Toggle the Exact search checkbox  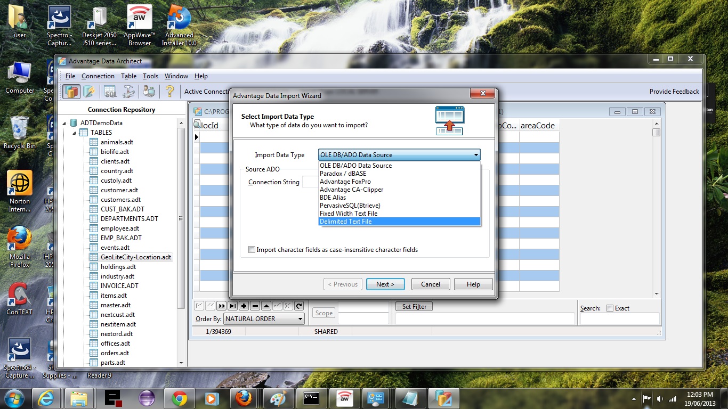click(610, 308)
